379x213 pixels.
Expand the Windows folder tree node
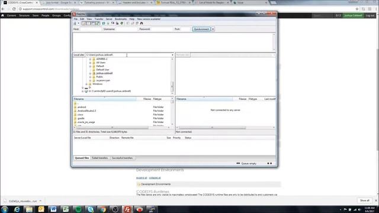[86, 84]
